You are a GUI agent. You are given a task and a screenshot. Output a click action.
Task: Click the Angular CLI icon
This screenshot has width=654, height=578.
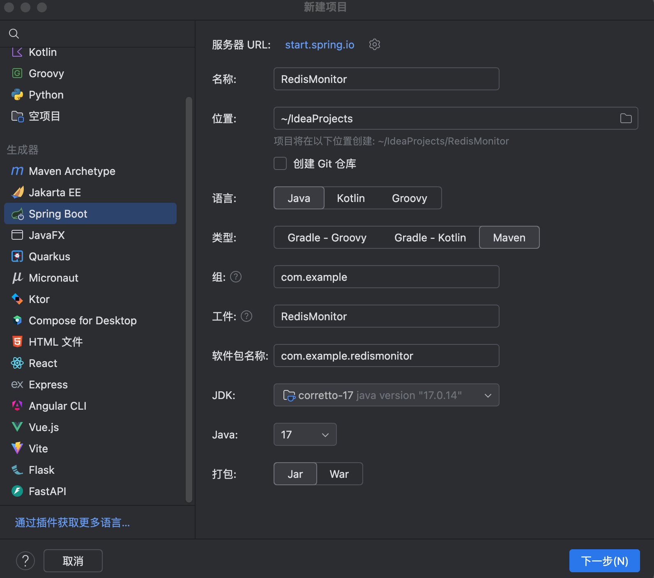click(17, 406)
